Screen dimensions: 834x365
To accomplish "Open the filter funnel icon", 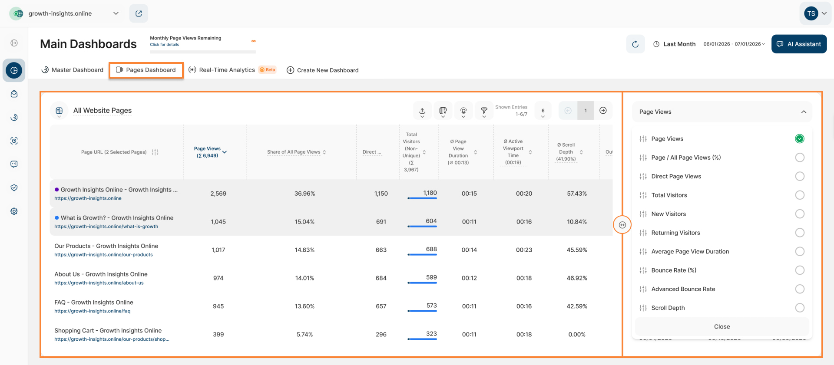I will pyautogui.click(x=484, y=111).
